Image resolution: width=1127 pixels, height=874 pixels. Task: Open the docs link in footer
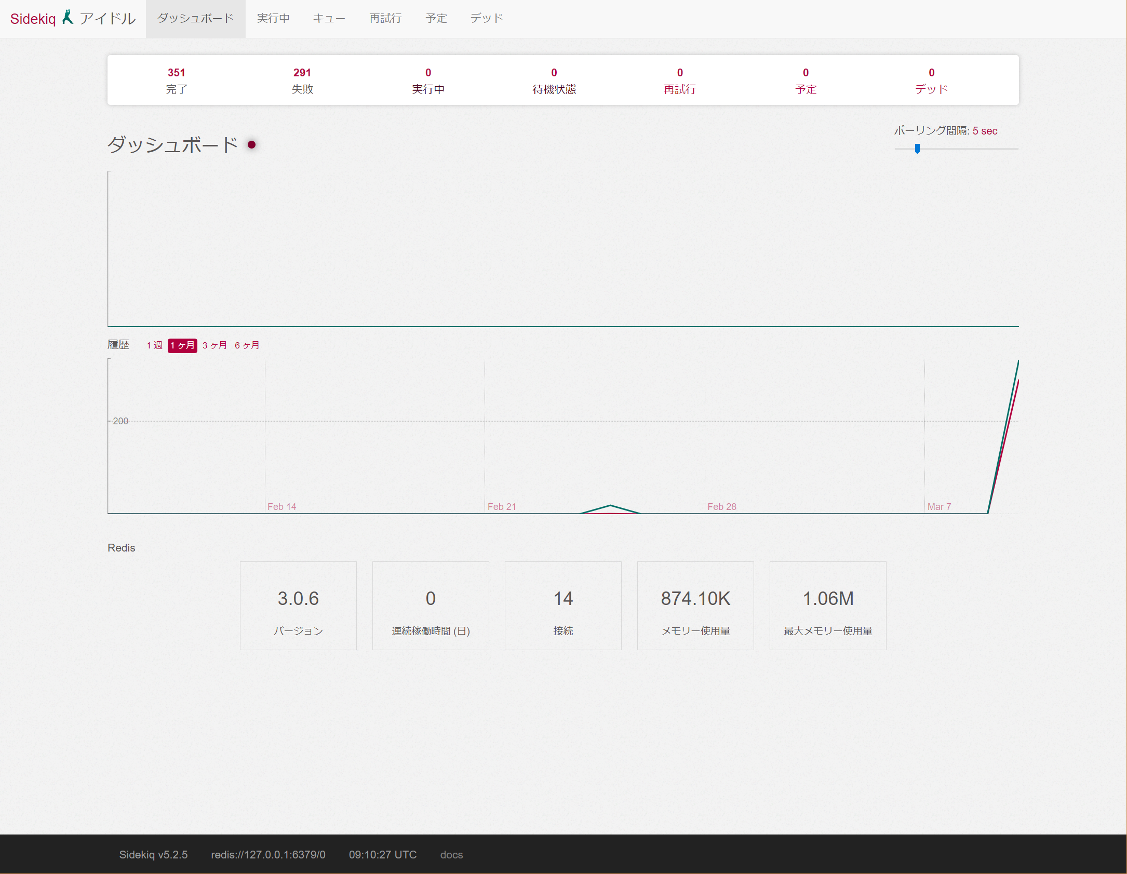pos(451,854)
